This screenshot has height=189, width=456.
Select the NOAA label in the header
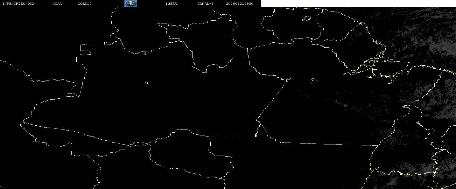(x=57, y=4)
